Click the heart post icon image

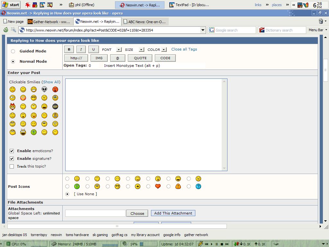click(x=158, y=186)
